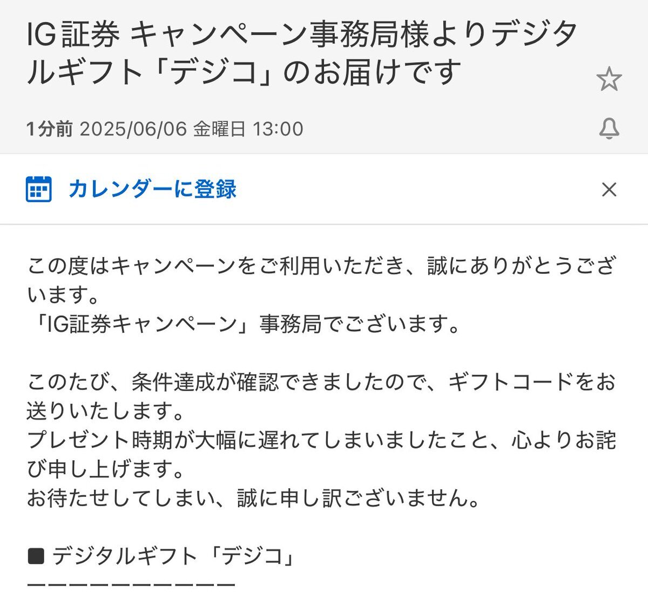Tap the 13:00 time in the header

pyautogui.click(x=278, y=129)
